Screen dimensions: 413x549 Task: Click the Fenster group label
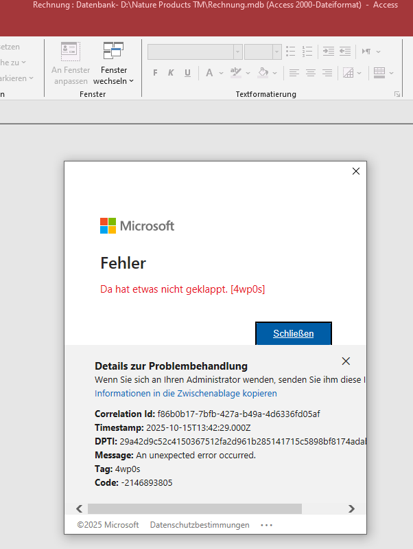coord(93,94)
